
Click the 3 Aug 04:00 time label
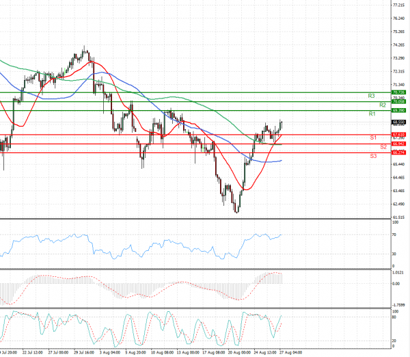(110, 353)
